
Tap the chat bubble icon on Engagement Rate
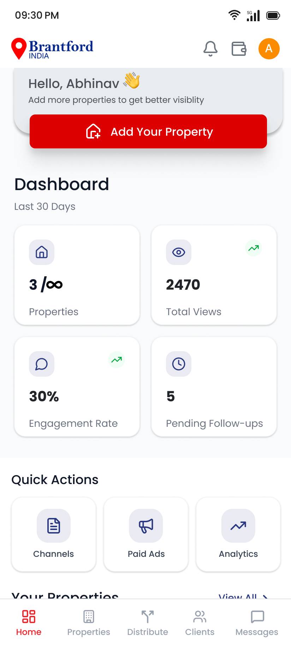coord(42,364)
